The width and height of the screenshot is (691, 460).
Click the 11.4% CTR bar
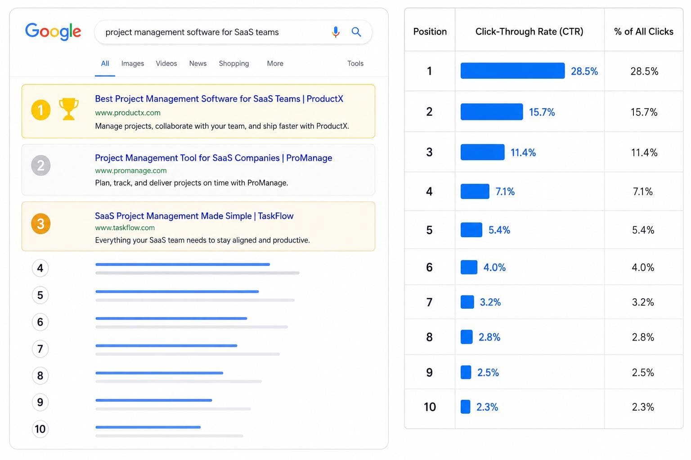(x=483, y=152)
